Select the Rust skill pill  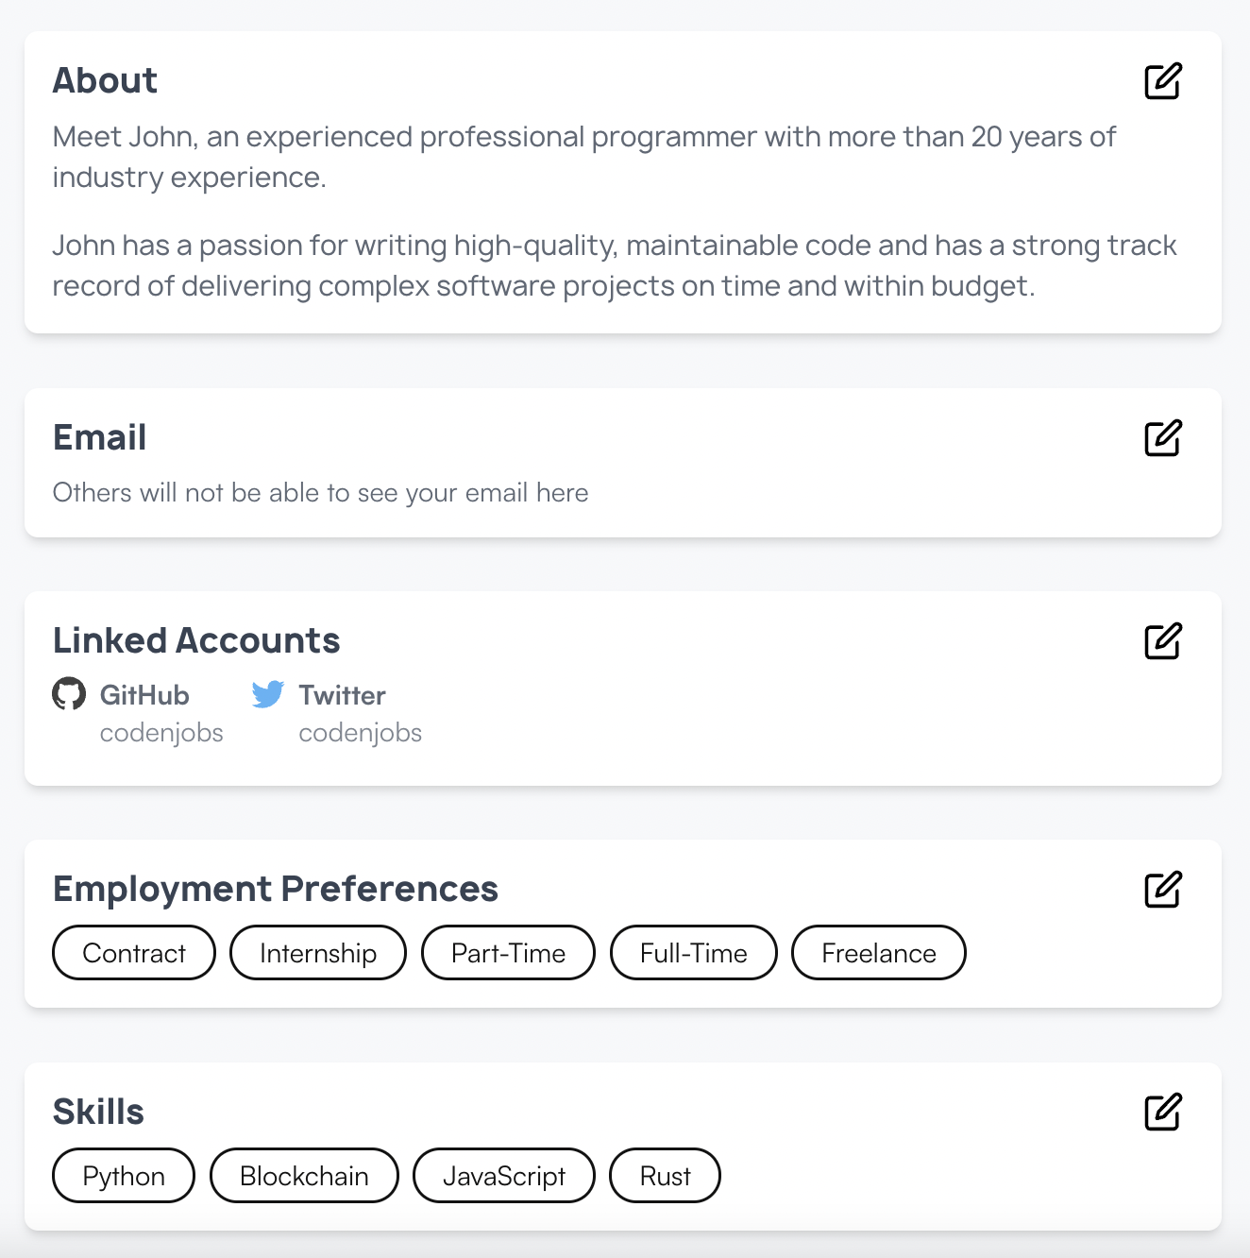coord(665,1176)
